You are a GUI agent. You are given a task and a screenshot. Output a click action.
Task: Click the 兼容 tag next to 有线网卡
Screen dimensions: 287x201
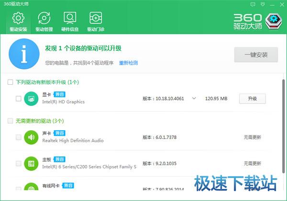68,185
